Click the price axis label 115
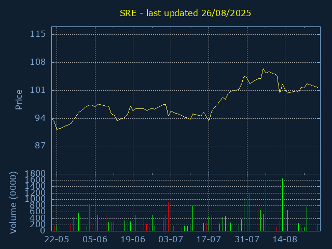The image size is (332, 249). (38, 34)
